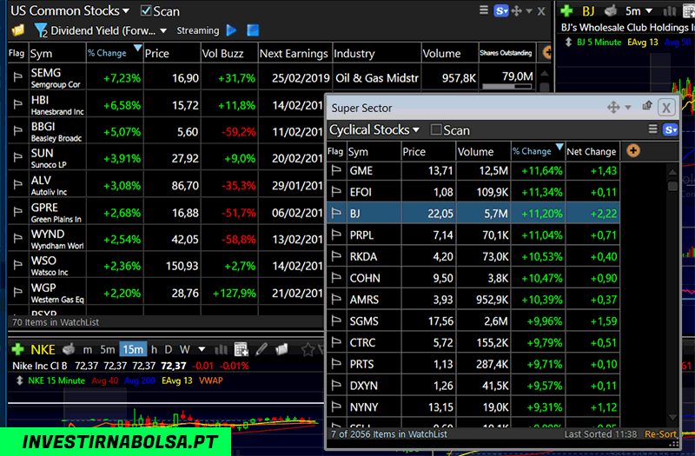Flag the WGP row
This screenshot has height=456, width=695.
pos(17,292)
